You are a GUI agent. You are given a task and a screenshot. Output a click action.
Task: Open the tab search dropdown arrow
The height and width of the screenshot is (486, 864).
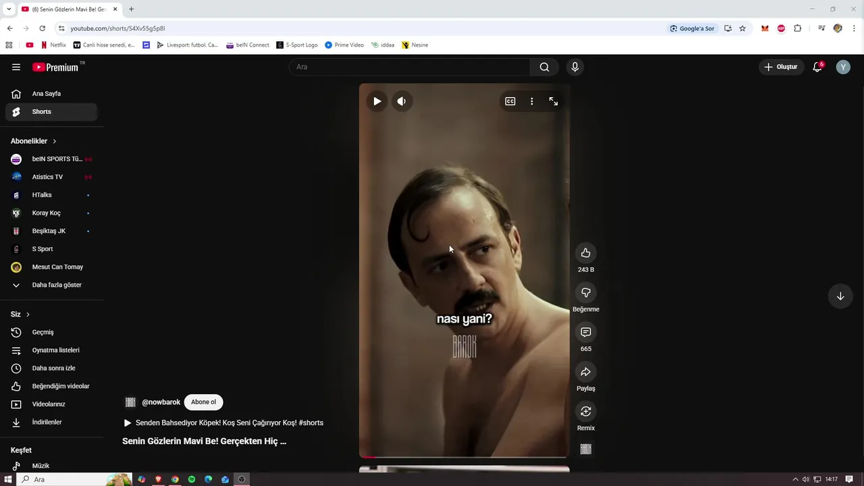click(x=9, y=9)
